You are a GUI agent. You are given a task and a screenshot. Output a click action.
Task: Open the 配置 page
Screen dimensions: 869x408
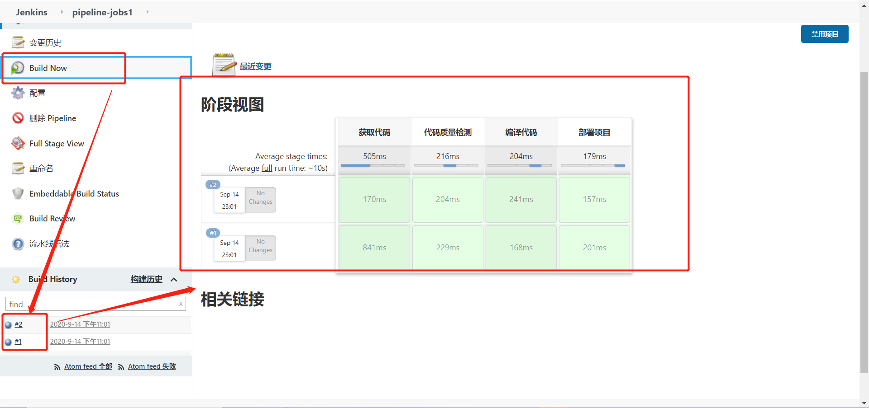click(x=38, y=93)
